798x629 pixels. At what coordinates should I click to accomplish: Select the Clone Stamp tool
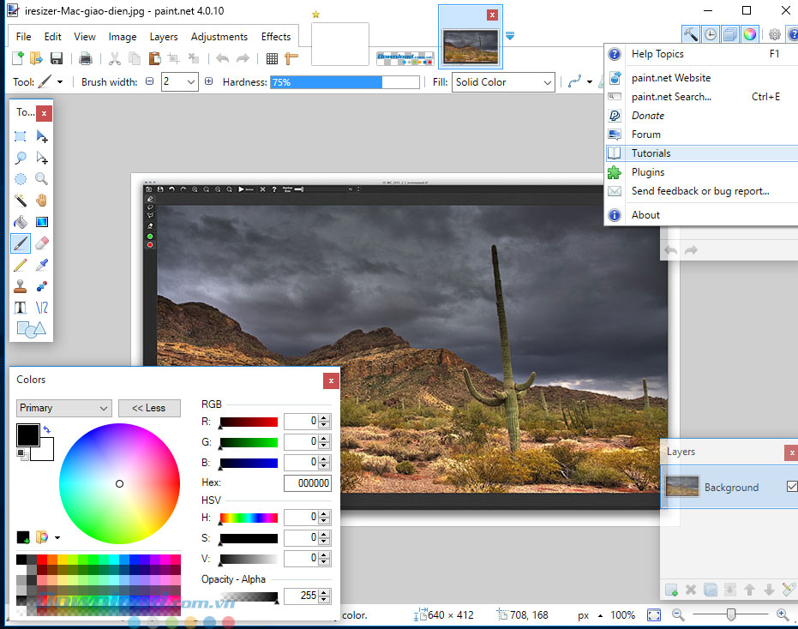pyautogui.click(x=21, y=286)
